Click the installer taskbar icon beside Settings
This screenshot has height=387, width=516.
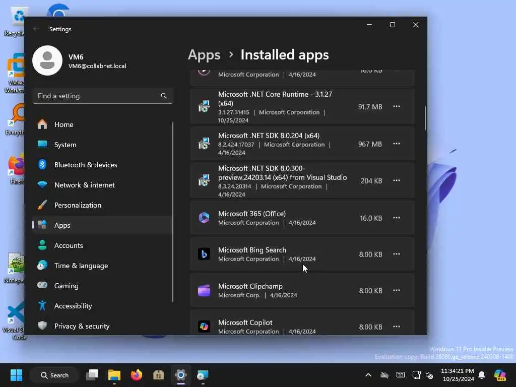point(203,375)
